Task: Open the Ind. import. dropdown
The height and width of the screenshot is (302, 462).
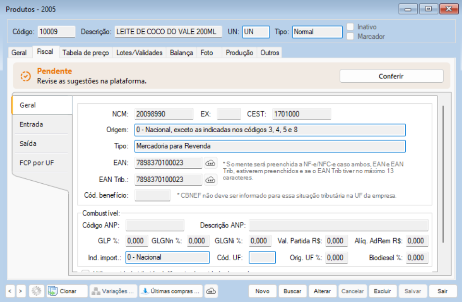Action: [x=167, y=257]
